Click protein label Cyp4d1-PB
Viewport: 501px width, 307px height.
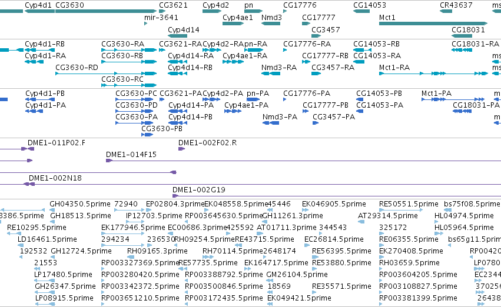(45, 94)
